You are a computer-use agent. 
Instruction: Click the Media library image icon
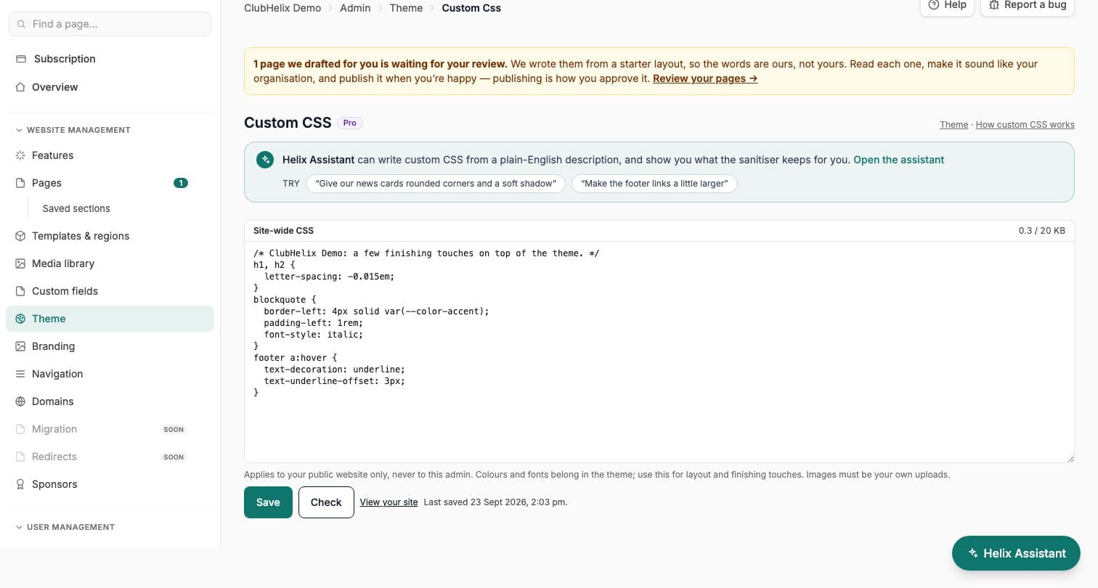point(20,264)
